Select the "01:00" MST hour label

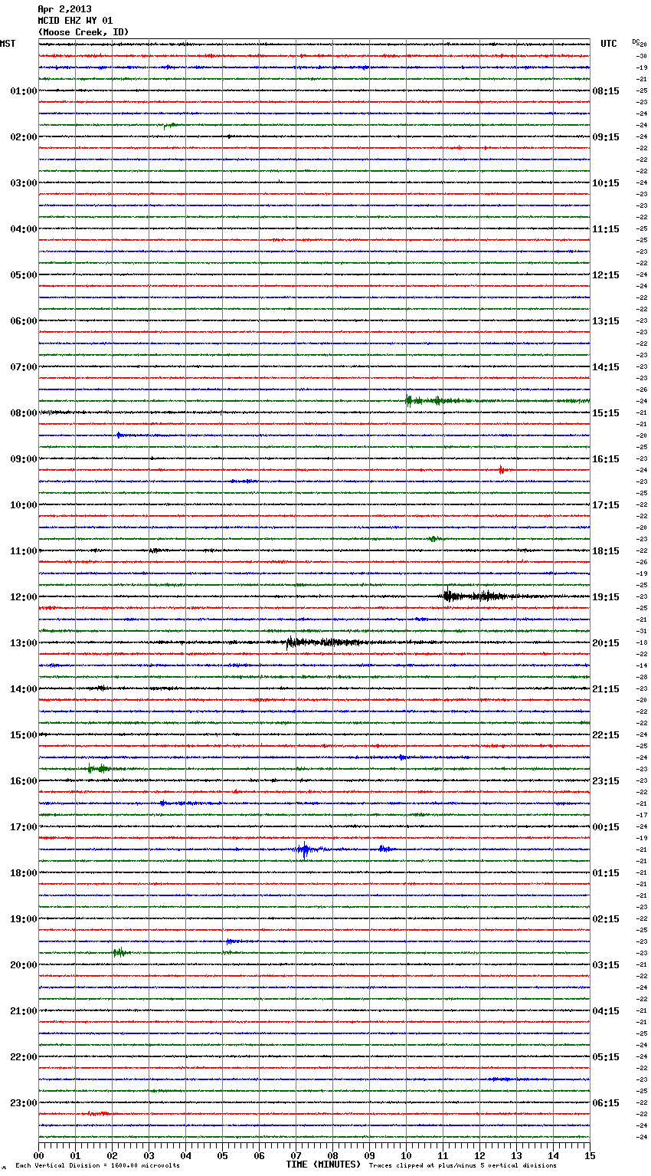23,91
